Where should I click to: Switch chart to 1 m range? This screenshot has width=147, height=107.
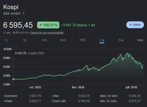point(44,40)
